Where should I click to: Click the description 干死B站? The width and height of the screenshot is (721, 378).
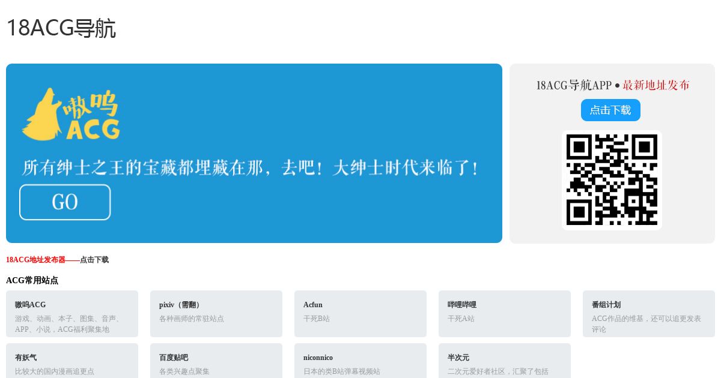317,319
